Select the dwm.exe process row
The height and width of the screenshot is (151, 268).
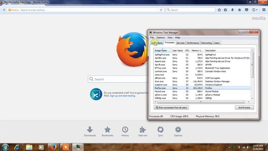[x=202, y=81]
